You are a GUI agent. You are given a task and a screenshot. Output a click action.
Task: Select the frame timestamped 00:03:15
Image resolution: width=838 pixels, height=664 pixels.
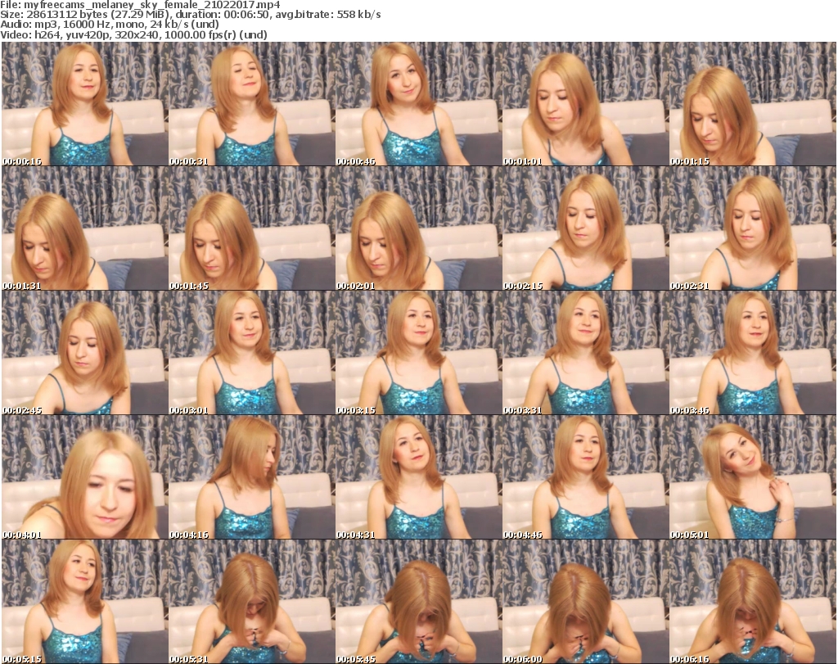coord(418,353)
